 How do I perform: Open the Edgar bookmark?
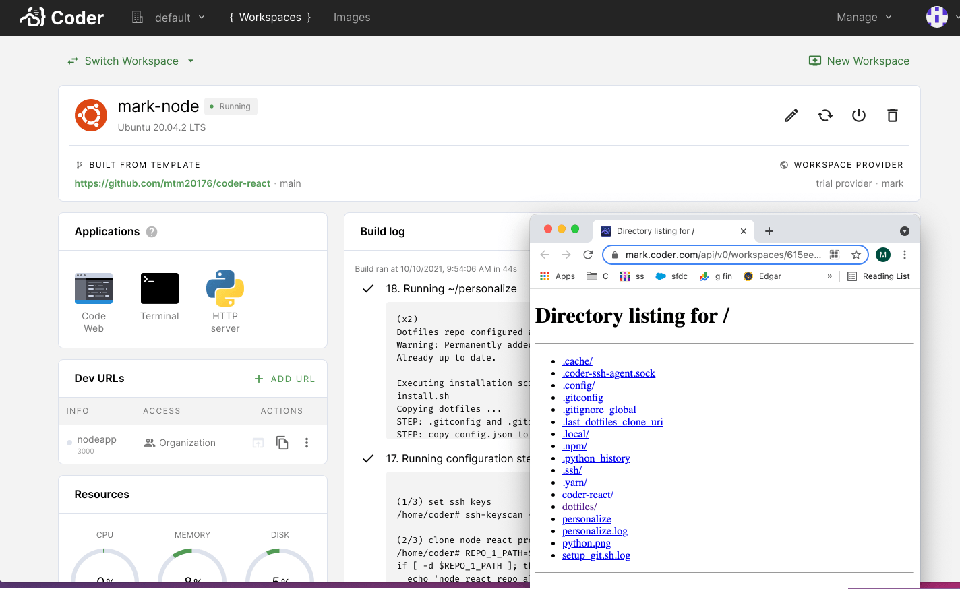[762, 276]
